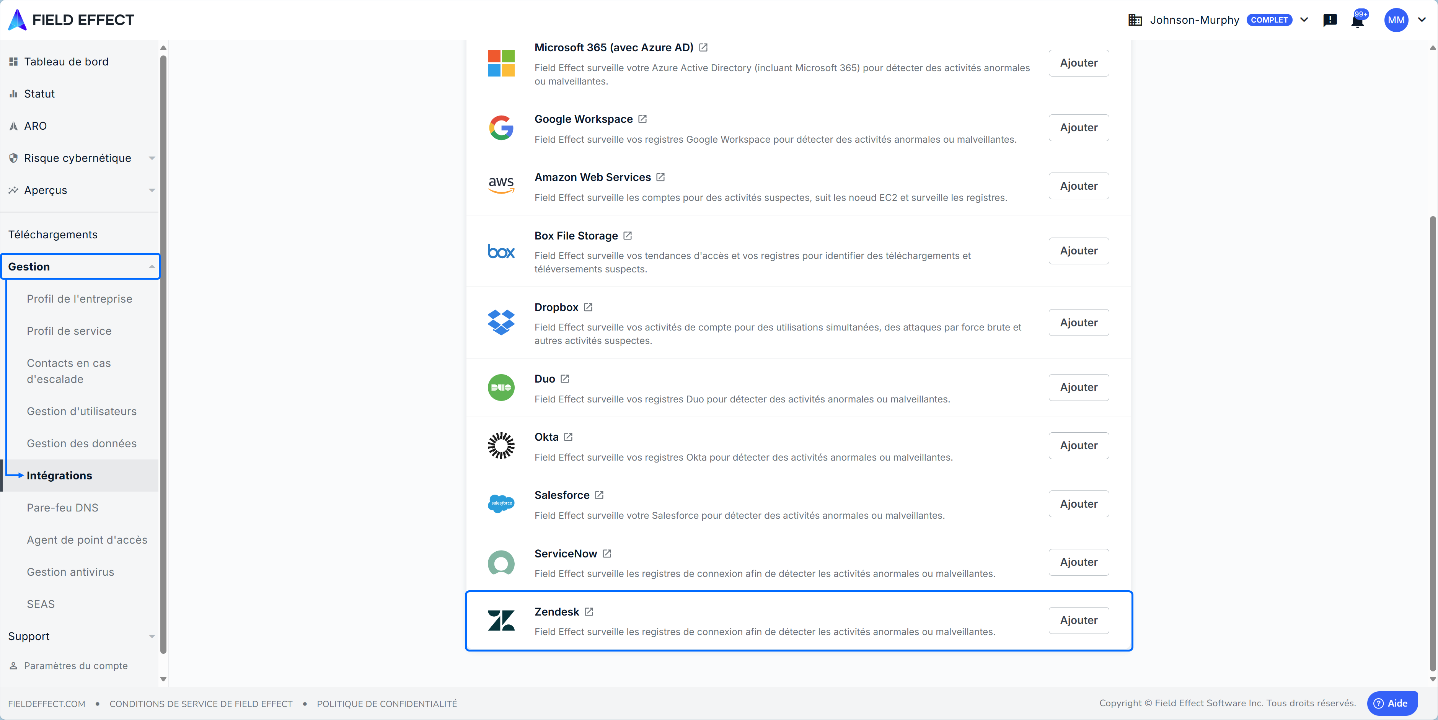This screenshot has width=1438, height=720.
Task: Go to Tableau de bord
Action: click(66, 61)
